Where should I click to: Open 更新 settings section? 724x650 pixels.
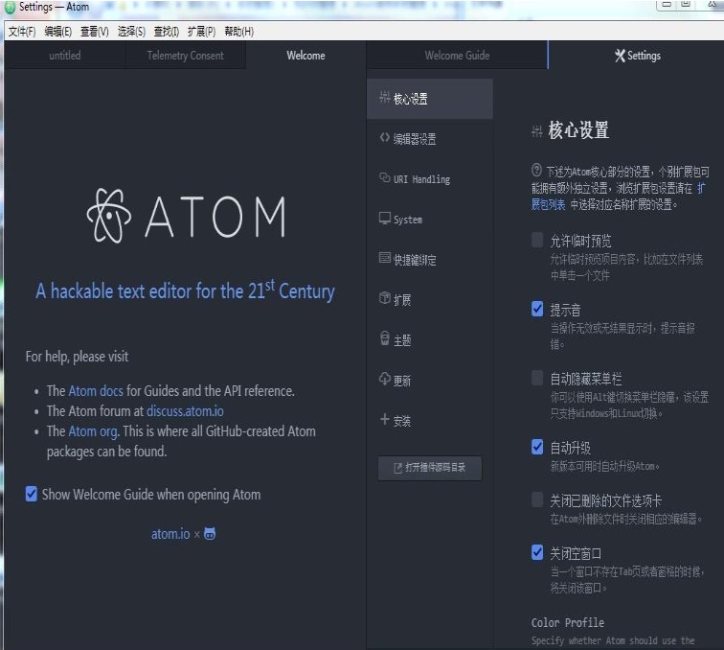(x=429, y=380)
